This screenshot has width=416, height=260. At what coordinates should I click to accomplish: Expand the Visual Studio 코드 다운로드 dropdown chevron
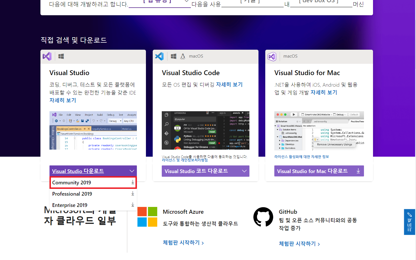[244, 171]
